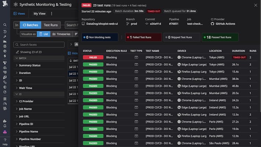Switch visualization to Timeseries
The width and height of the screenshot is (261, 147).
coord(61,34)
